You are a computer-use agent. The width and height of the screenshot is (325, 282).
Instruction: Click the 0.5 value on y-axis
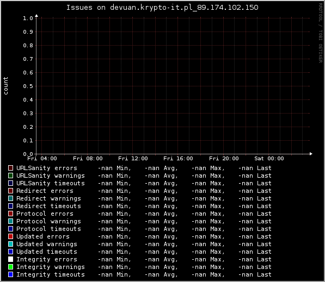28,86
